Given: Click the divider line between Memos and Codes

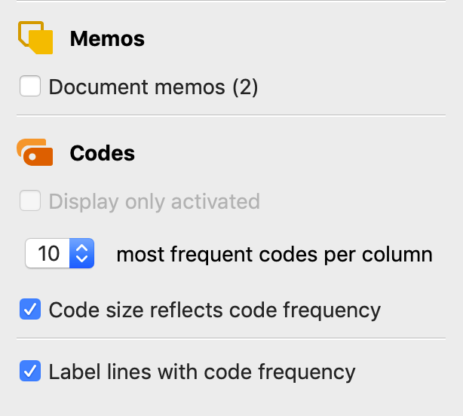Looking at the screenshot, I should coord(231,115).
